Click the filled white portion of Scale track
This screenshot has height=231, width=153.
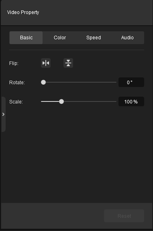[x=50, y=101]
